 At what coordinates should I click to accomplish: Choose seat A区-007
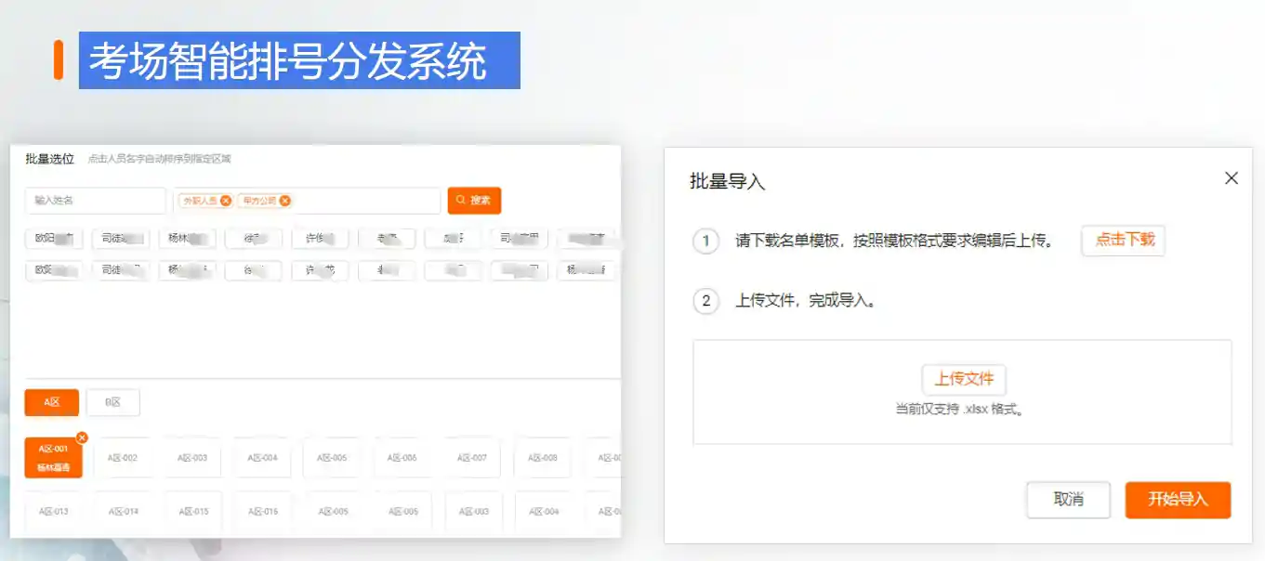pos(472,458)
